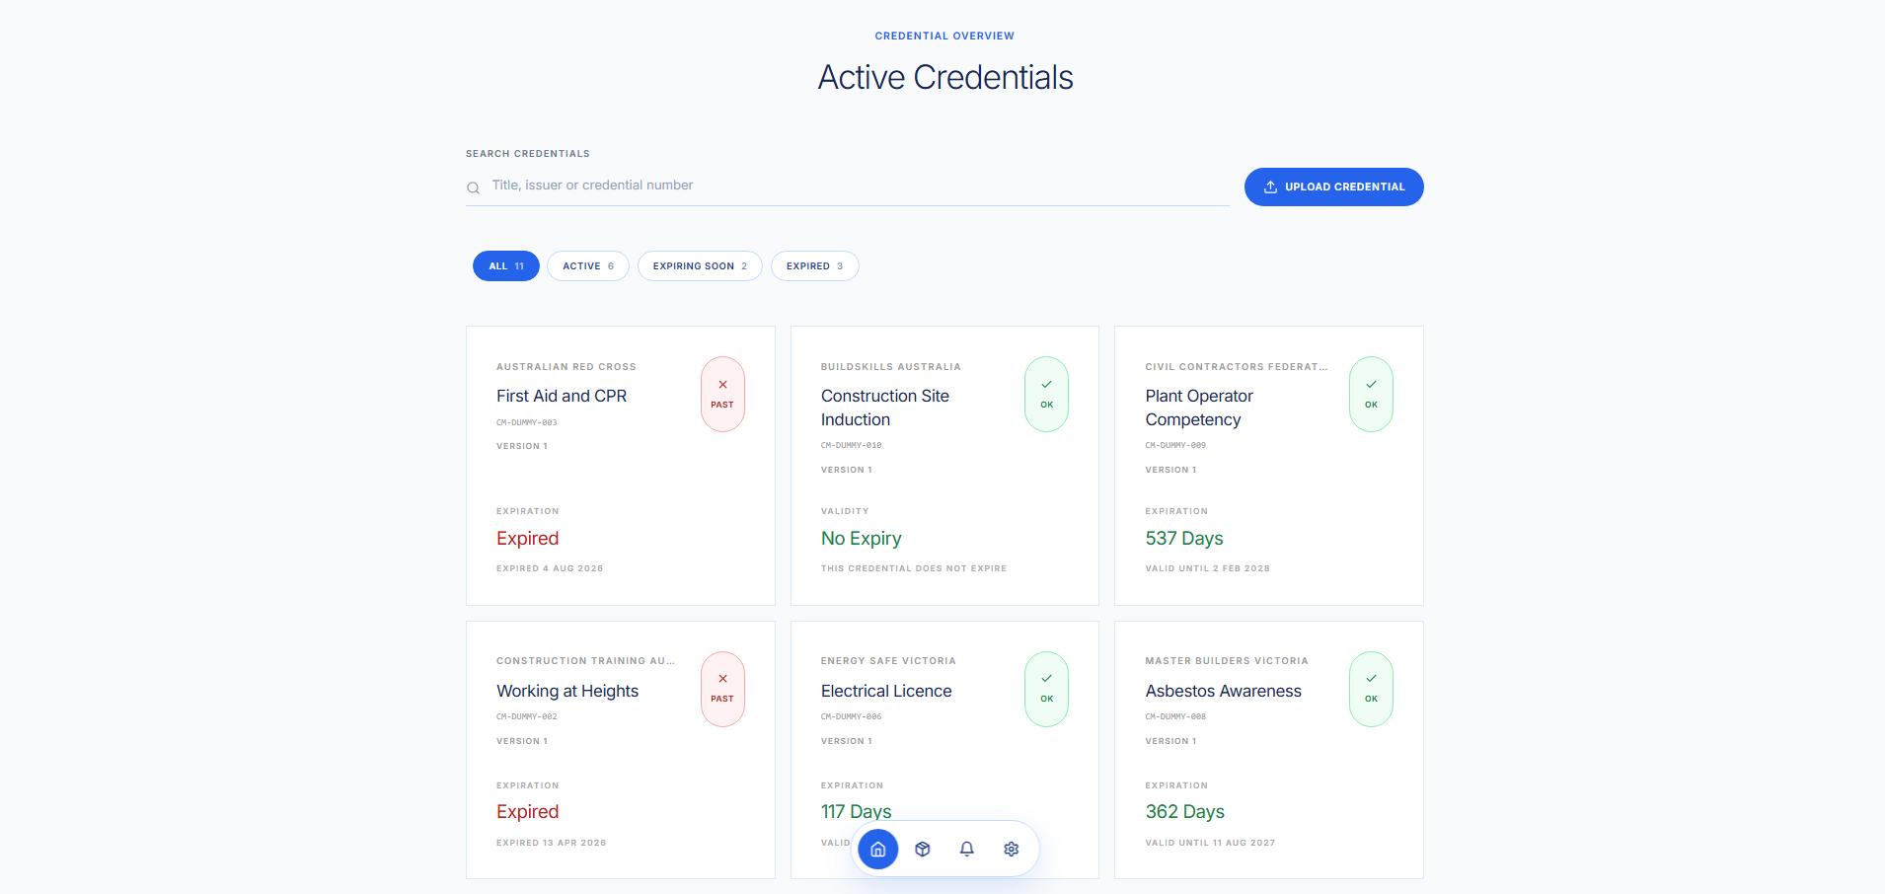
Task: Open the package cube icon in dock
Action: click(x=923, y=849)
